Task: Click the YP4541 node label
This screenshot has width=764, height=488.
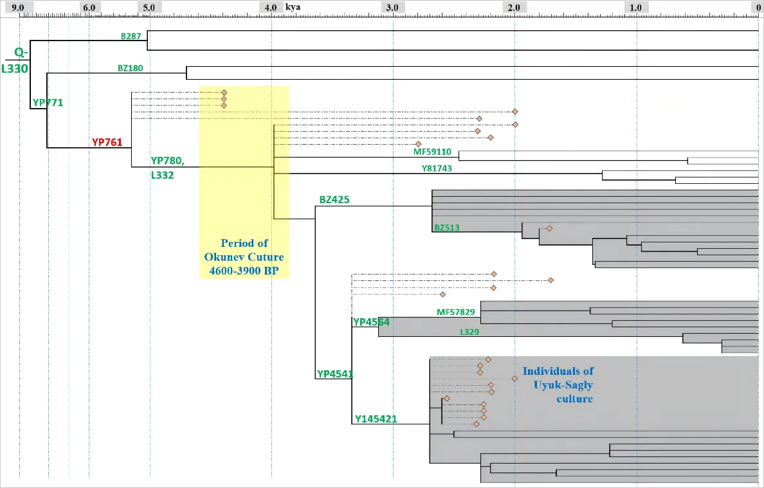Action: point(335,374)
